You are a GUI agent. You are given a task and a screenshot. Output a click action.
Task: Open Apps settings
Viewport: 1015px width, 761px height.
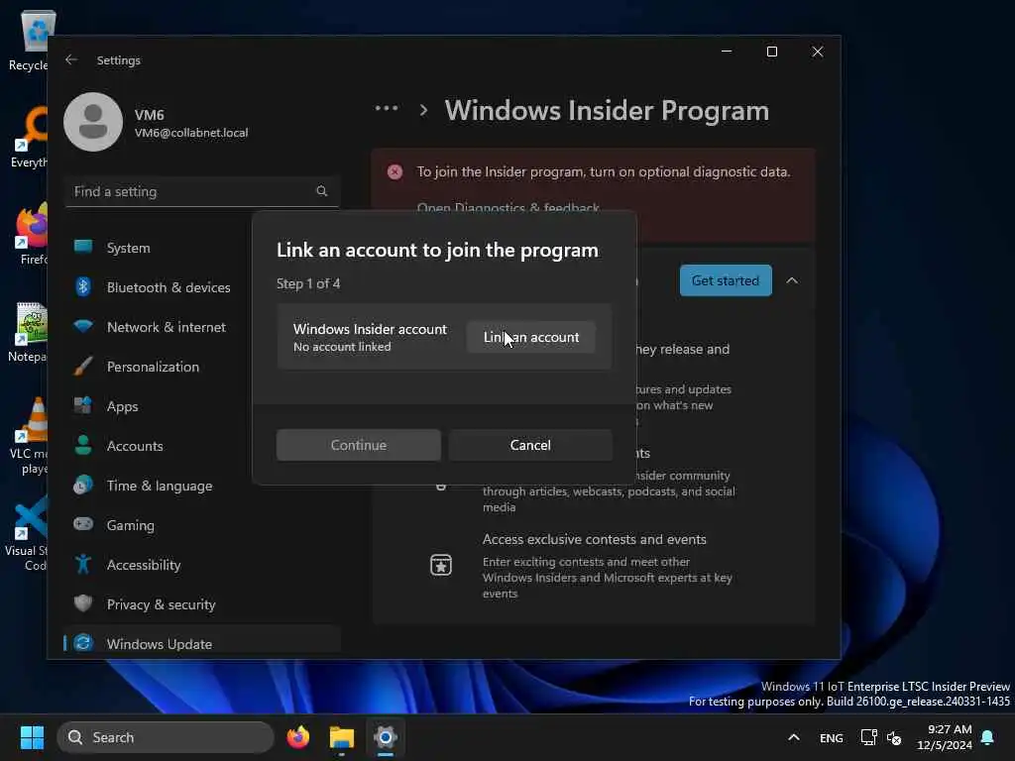coord(202,406)
